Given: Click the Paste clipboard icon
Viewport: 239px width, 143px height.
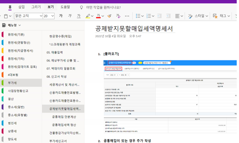Looking at the screenshot, I should [x=6, y=16].
